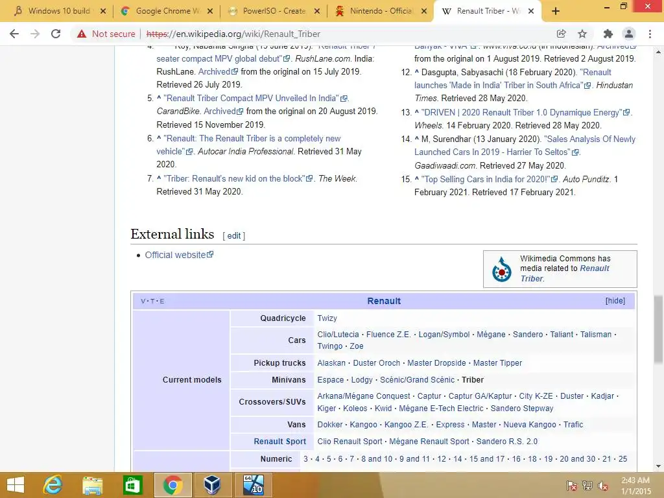Open the Duster Oroch link

click(x=377, y=363)
